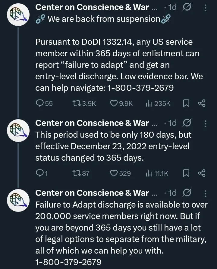This screenshot has width=217, height=269.
Task: Open more options menu on first tweet
Action: point(206,8)
